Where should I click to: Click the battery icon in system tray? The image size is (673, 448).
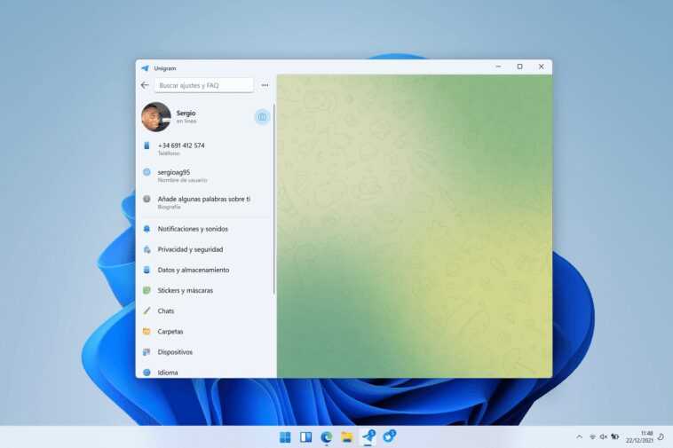click(615, 436)
